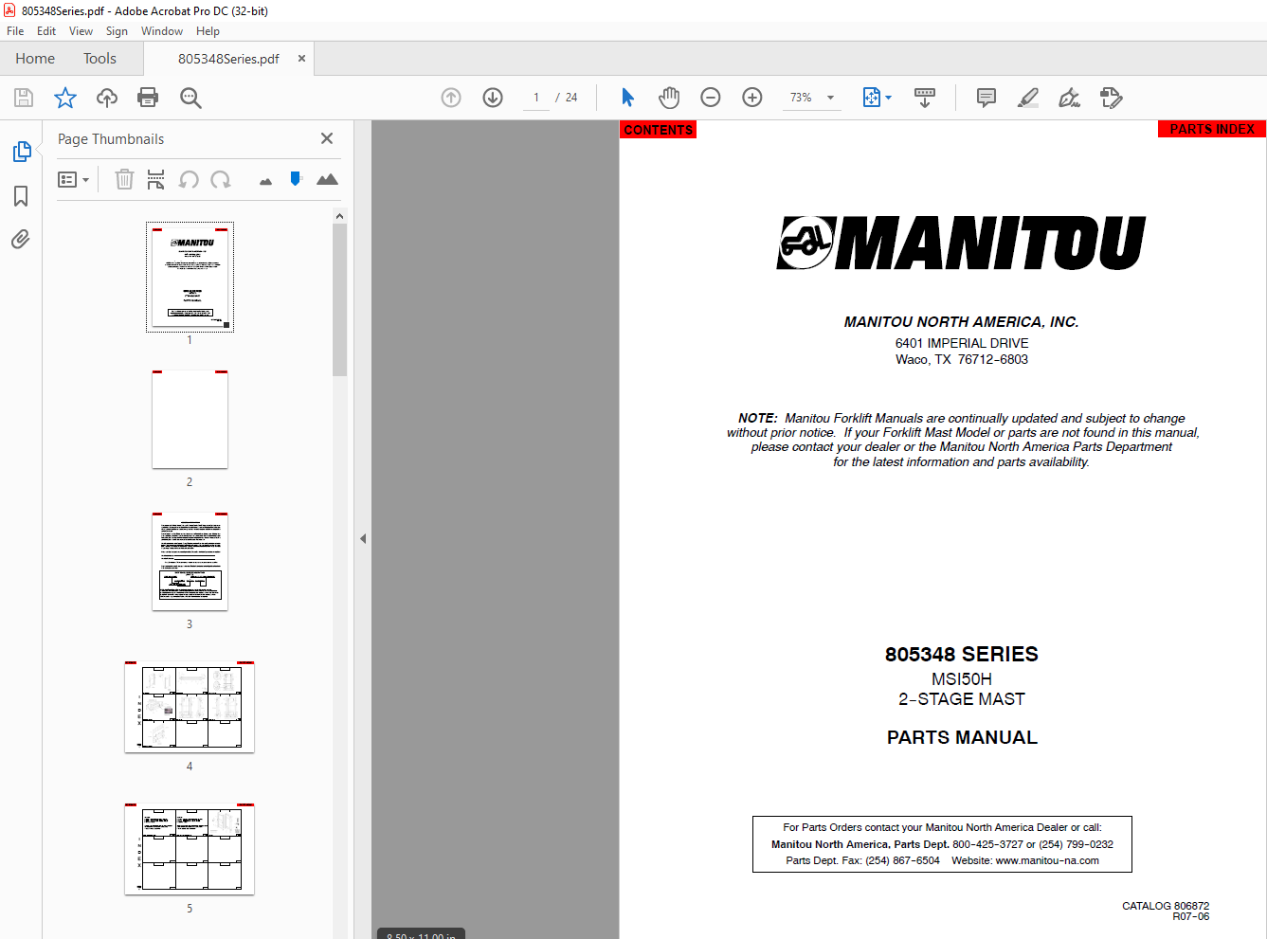Adjust the thumbnail size slider handle
The height and width of the screenshot is (939, 1267).
[x=296, y=178]
